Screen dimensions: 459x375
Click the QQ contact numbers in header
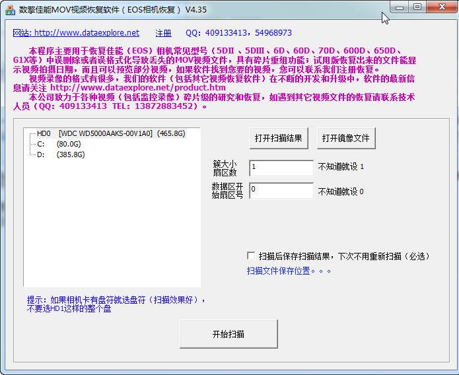click(x=238, y=33)
